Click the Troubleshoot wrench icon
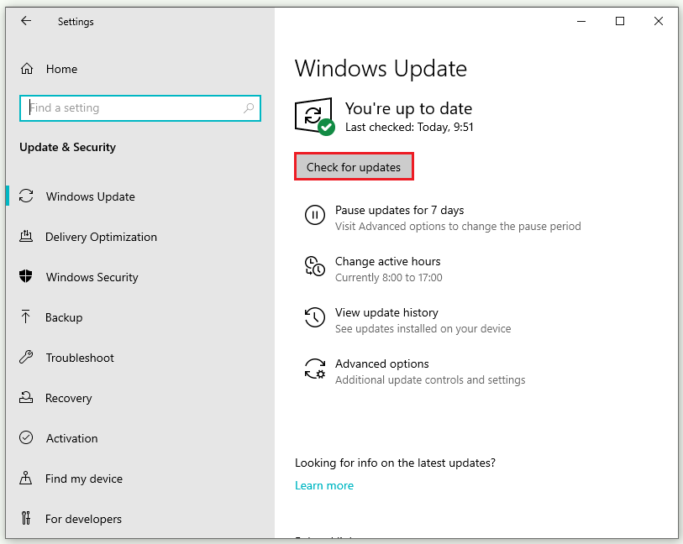 (x=26, y=357)
